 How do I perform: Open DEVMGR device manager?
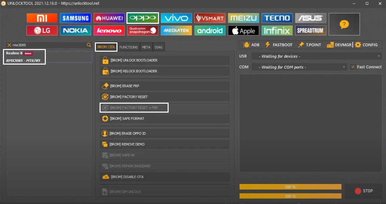(x=339, y=45)
